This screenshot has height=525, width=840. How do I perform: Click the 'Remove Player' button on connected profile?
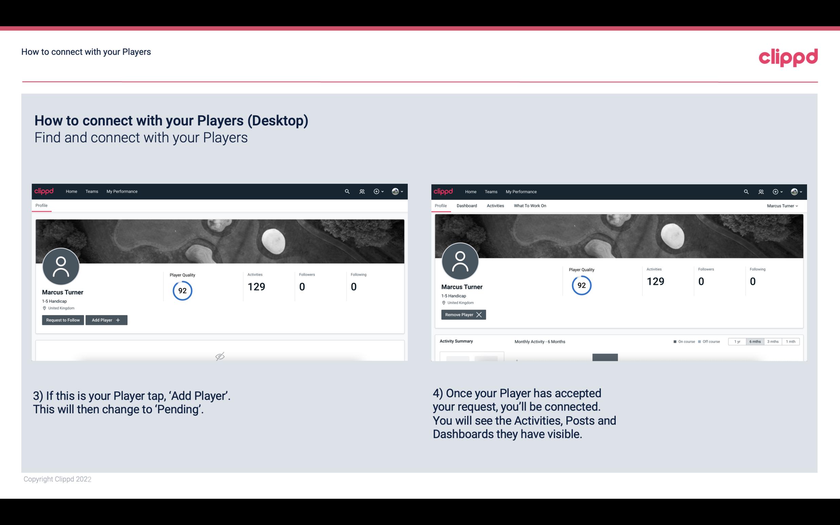point(462,315)
